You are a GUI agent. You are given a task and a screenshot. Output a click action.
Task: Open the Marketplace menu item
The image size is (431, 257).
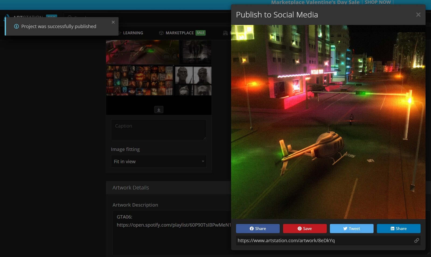180,33
